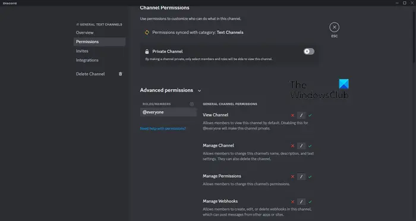
Task: Click the add role plus icon beside Roles/Members
Action: click(191, 104)
